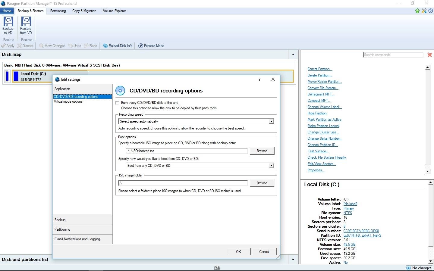Viewport: 434px width, 271px height.
Task: Clear search with the red X icon
Action: click(430, 55)
